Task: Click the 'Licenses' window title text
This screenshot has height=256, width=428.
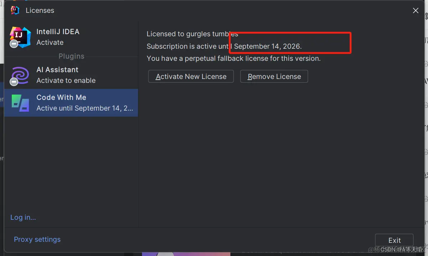Action: pyautogui.click(x=40, y=11)
